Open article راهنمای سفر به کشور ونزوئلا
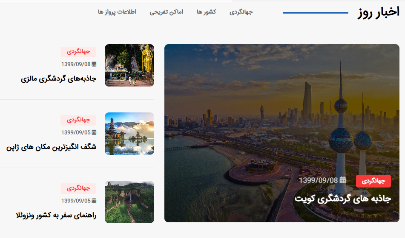 [56, 216]
